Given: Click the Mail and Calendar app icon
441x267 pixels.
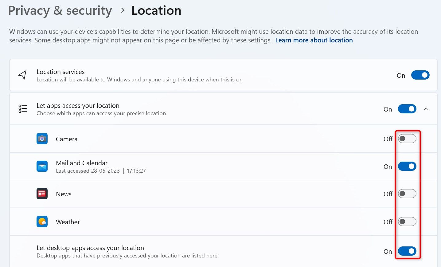Looking at the screenshot, I should click(x=42, y=167).
